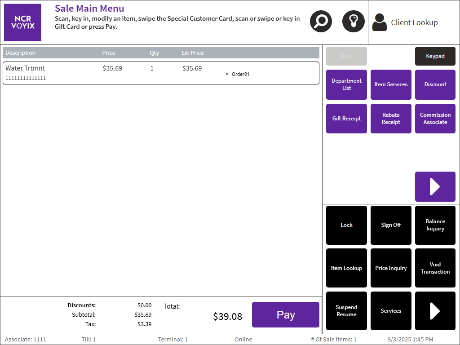This screenshot has width=460, height=345.
Task: Click the NCR Voyix logo
Action: 23,22
